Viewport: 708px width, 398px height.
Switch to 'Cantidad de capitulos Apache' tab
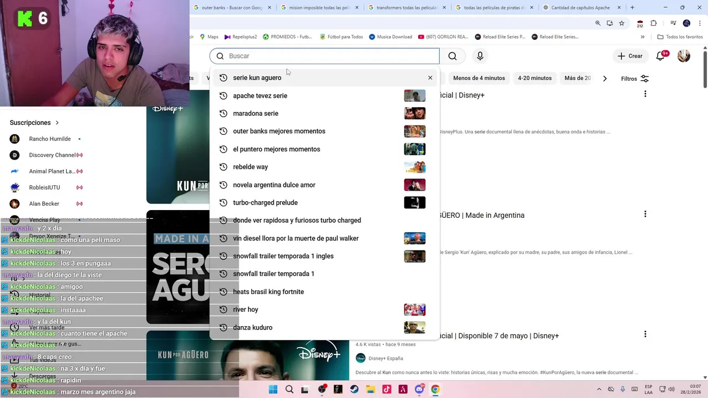(582, 8)
